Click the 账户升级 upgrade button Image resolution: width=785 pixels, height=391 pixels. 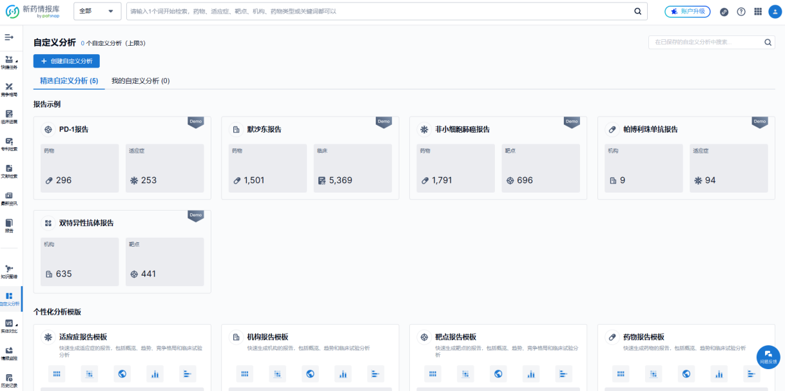pyautogui.click(x=688, y=12)
